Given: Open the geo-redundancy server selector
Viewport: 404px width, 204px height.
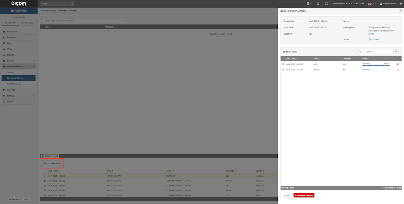Looking at the screenshot, I should 85,21.
